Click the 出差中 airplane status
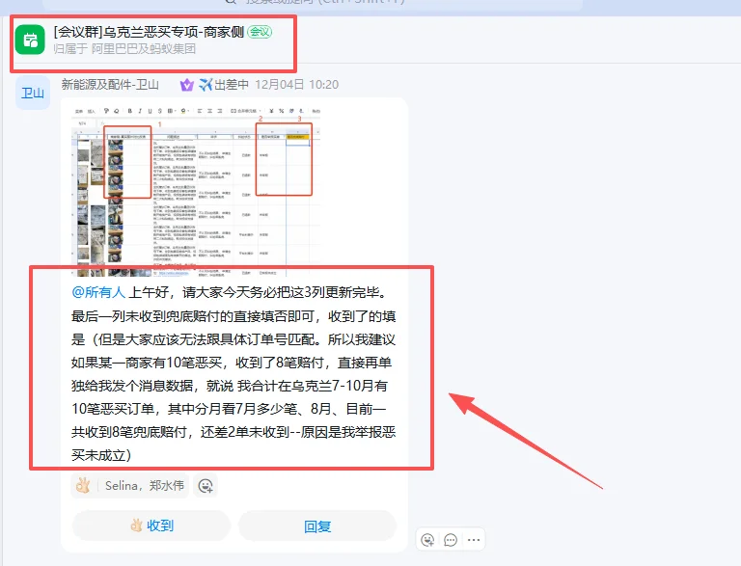The image size is (741, 566). (x=224, y=85)
